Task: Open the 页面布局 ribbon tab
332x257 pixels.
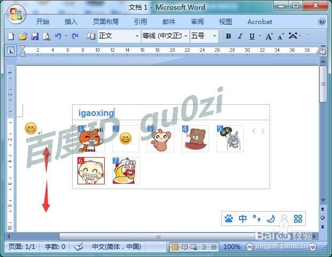Action: coord(106,21)
